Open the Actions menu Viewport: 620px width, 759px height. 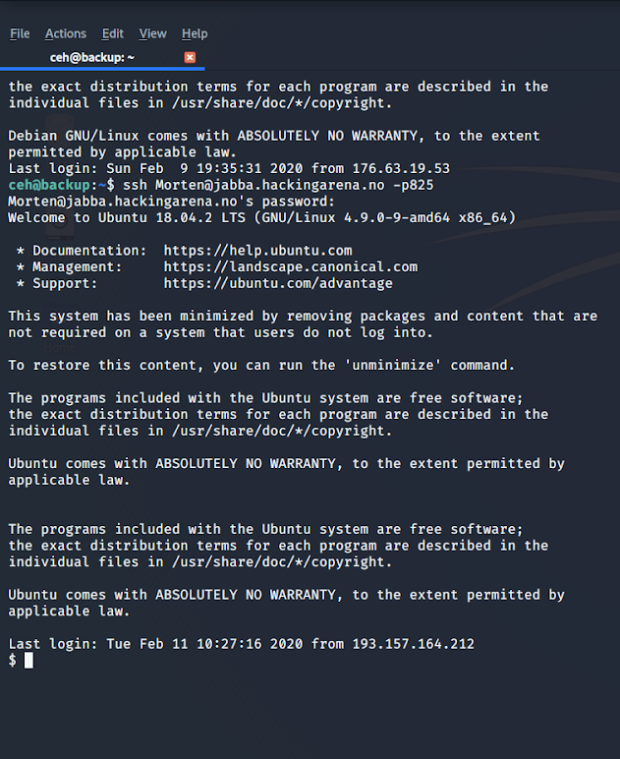coord(66,33)
